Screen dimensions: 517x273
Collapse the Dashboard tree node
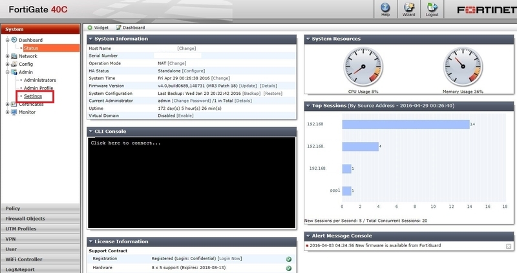tap(7, 40)
